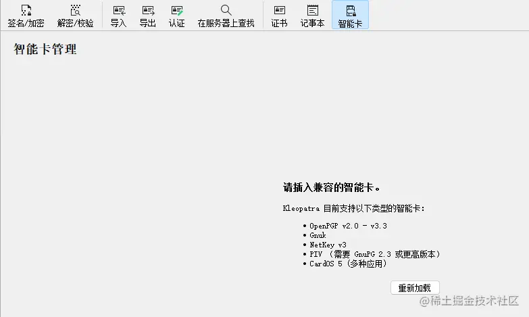Click the 请插入兼容的智能卡 message

331,187
